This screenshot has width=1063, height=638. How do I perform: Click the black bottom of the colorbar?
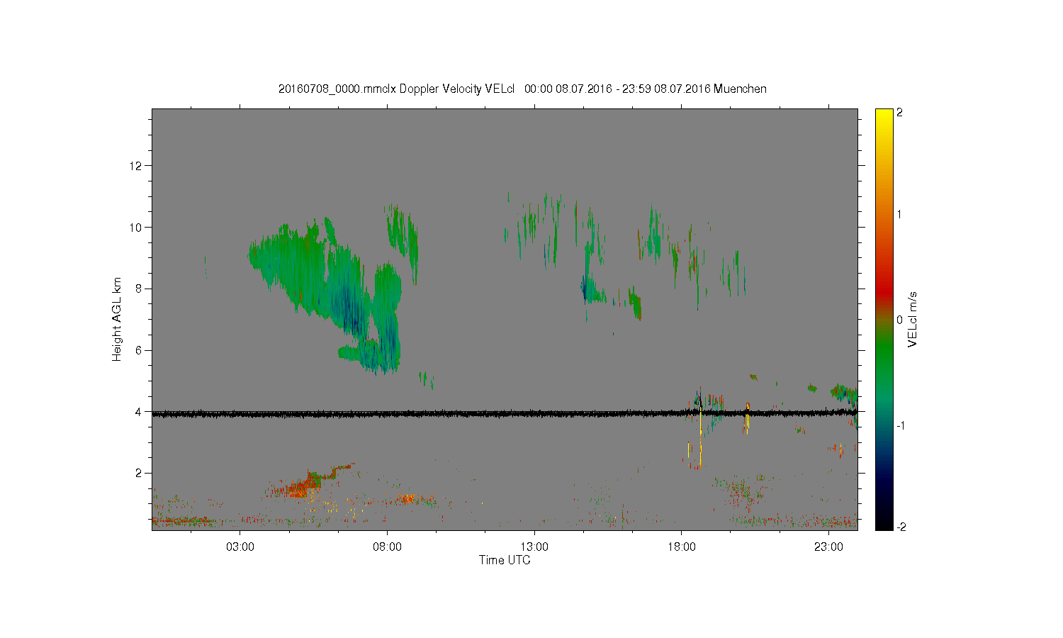884,521
